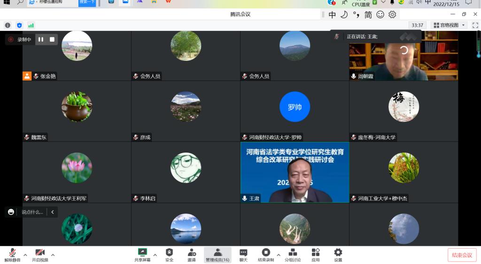Open the 应用 apps panel
The height and width of the screenshot is (264, 481).
(x=316, y=255)
